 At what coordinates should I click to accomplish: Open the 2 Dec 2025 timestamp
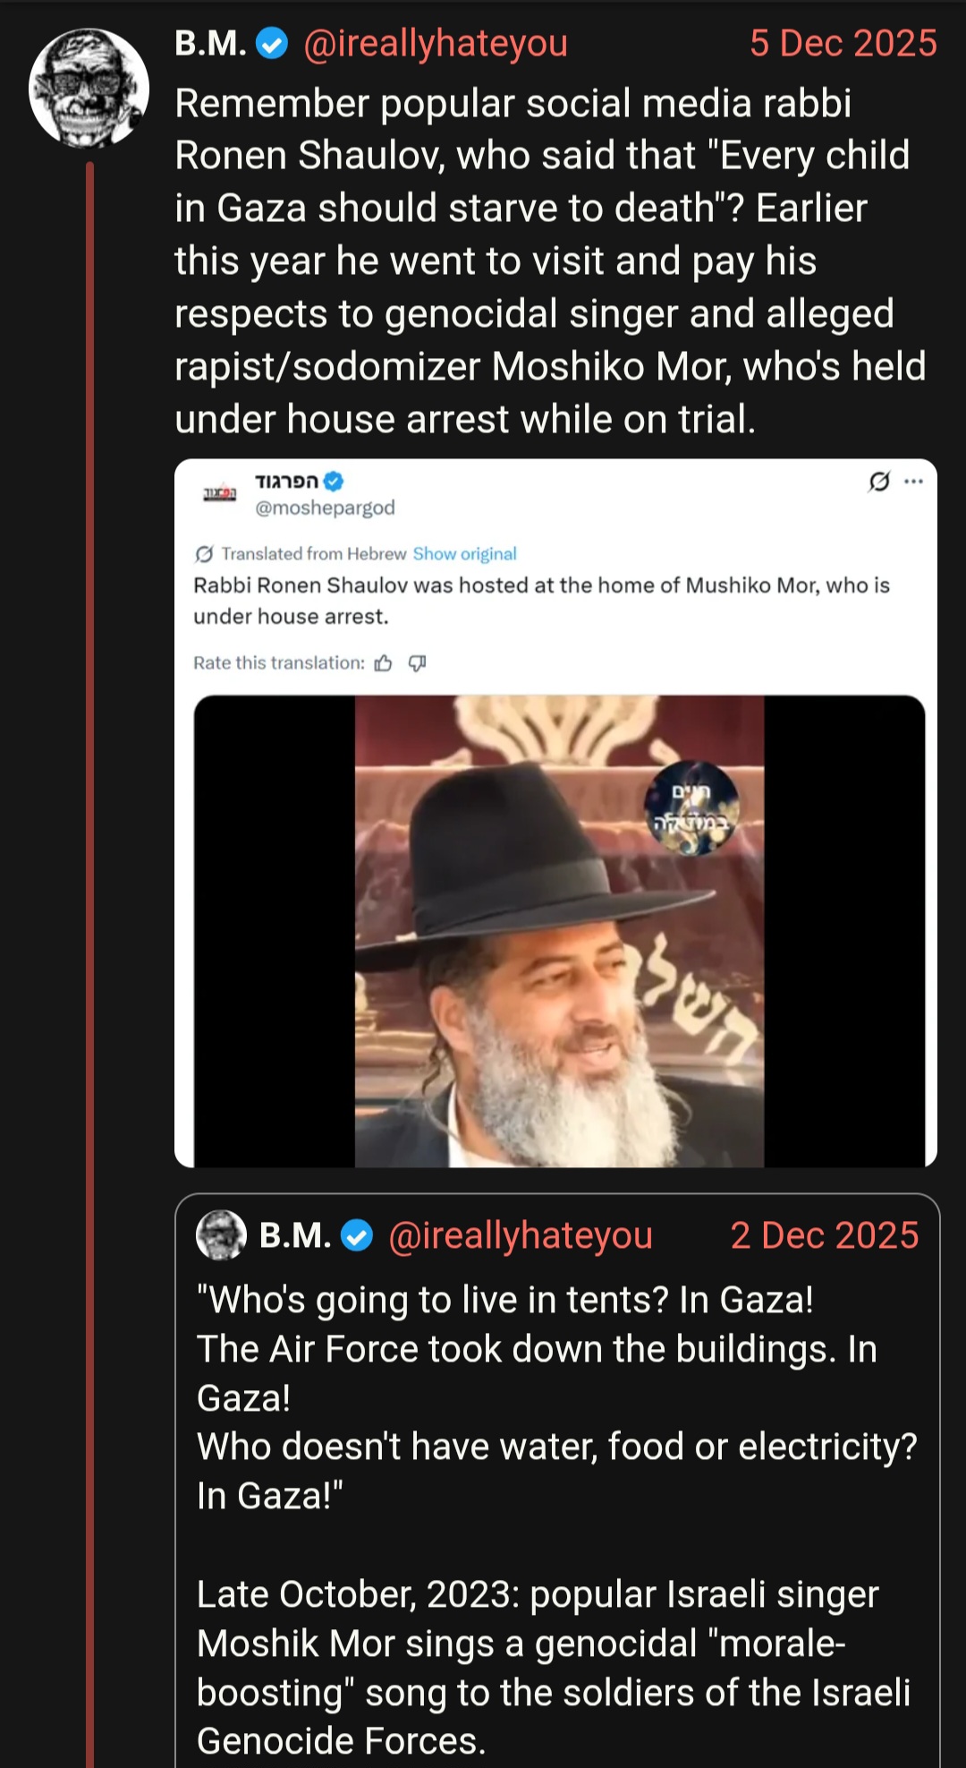point(824,1235)
